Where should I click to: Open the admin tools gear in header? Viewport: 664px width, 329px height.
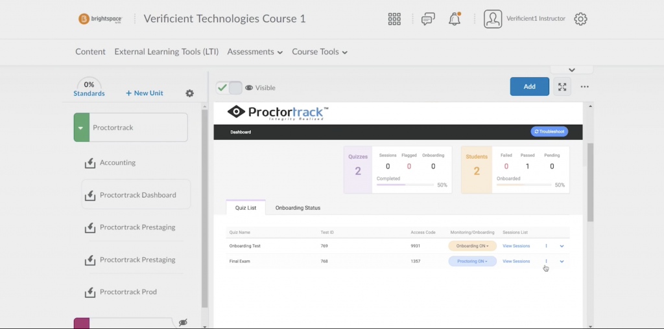pyautogui.click(x=580, y=19)
